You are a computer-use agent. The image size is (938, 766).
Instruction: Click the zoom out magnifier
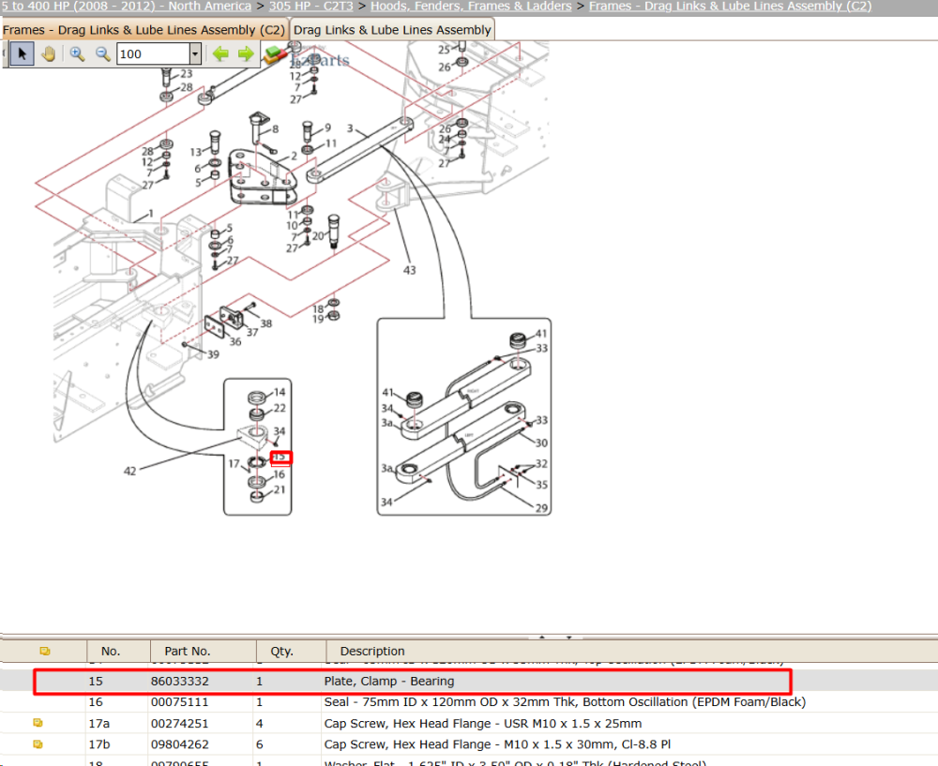tap(102, 54)
